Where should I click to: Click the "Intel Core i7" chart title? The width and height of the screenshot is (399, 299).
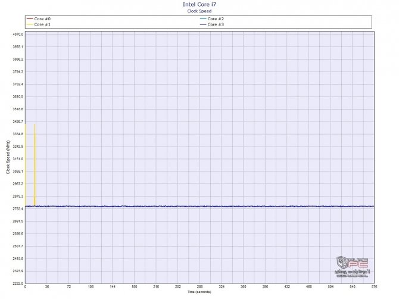click(x=199, y=4)
